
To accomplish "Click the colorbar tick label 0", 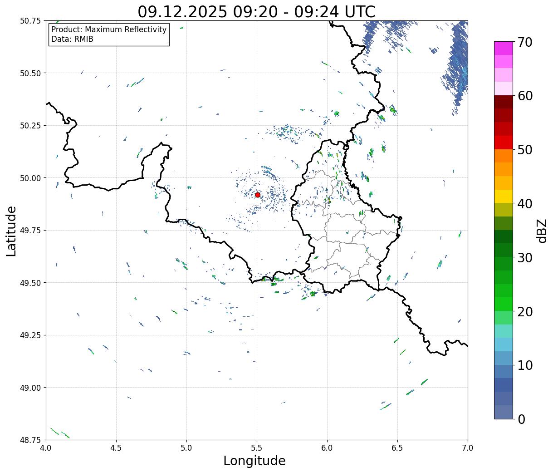I will click(x=521, y=419).
